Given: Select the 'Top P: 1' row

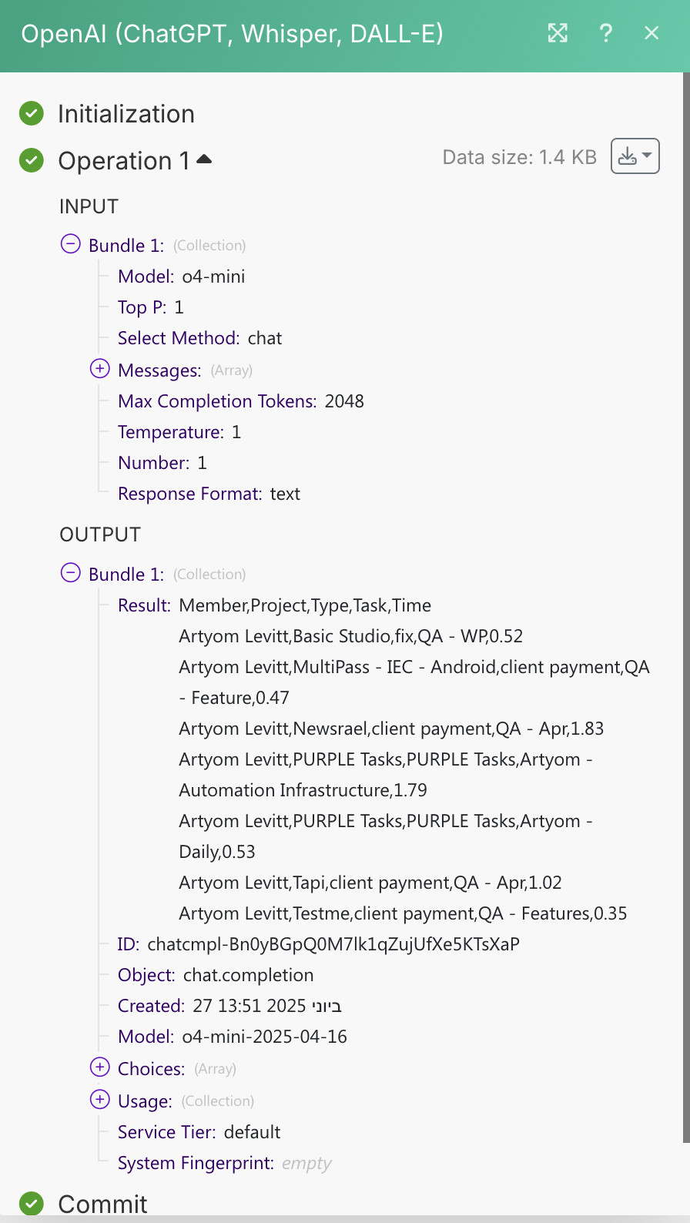Looking at the screenshot, I should [x=151, y=307].
